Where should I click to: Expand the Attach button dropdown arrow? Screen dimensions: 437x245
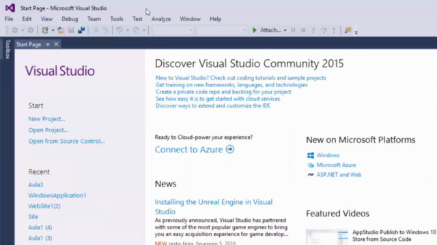point(285,30)
